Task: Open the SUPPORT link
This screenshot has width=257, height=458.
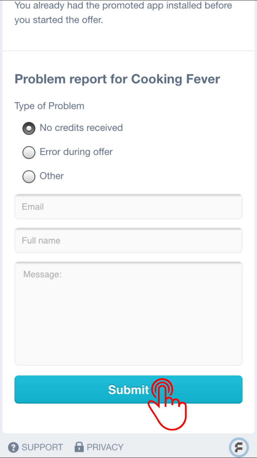Action: (42, 447)
